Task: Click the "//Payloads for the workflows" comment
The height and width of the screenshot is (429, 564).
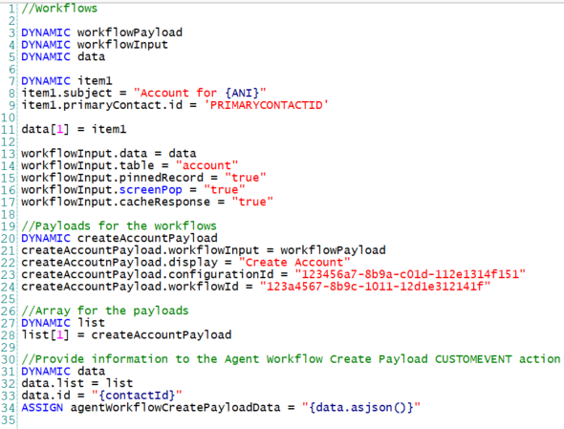Action: coord(119,226)
